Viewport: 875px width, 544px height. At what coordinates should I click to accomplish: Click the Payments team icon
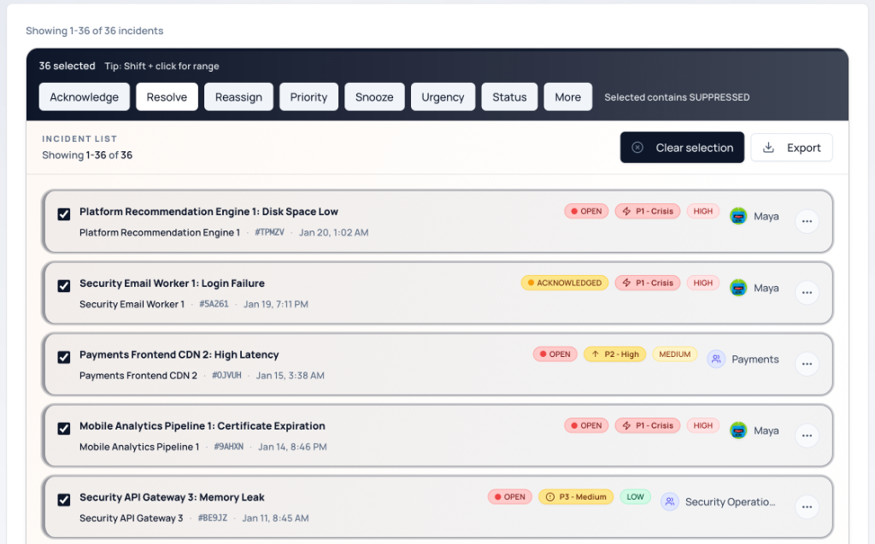pyautogui.click(x=716, y=360)
